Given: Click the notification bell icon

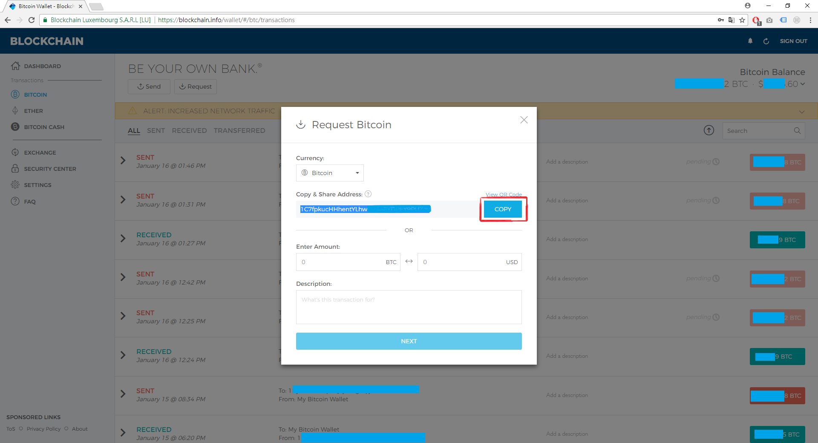Looking at the screenshot, I should pyautogui.click(x=750, y=41).
